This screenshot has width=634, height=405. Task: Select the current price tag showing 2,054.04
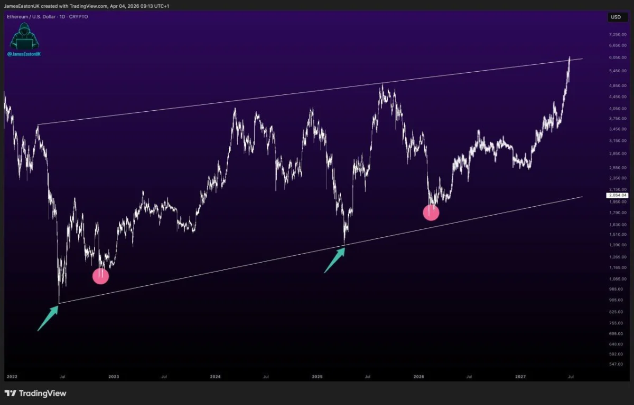click(618, 195)
